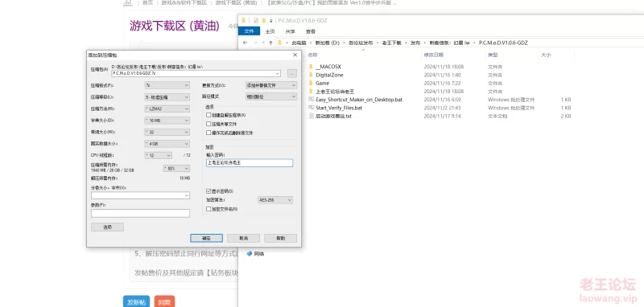
Task: Check the compress shared files option
Action: coord(208,124)
